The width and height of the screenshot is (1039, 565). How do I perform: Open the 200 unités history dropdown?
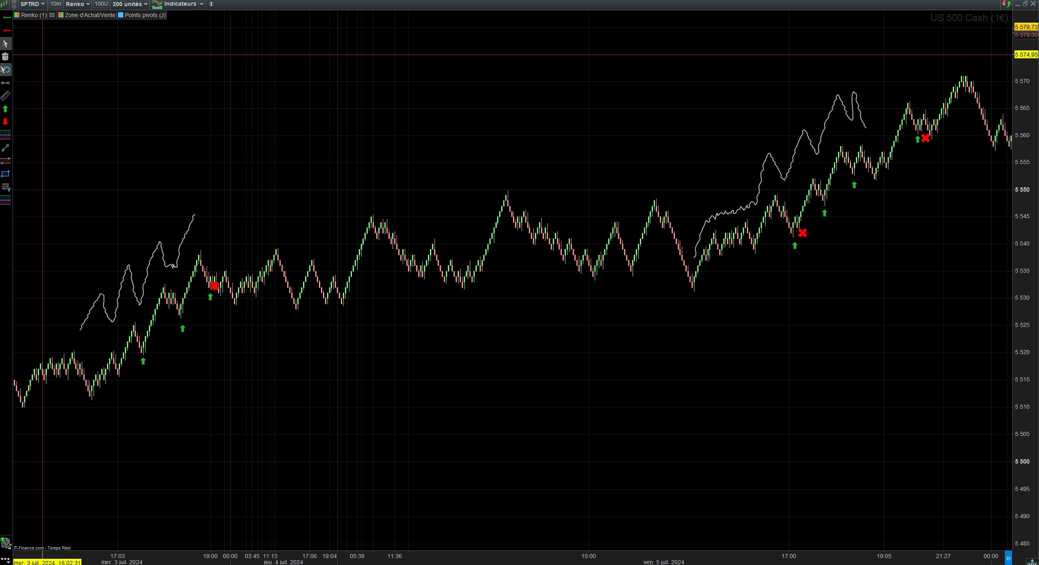(x=130, y=4)
